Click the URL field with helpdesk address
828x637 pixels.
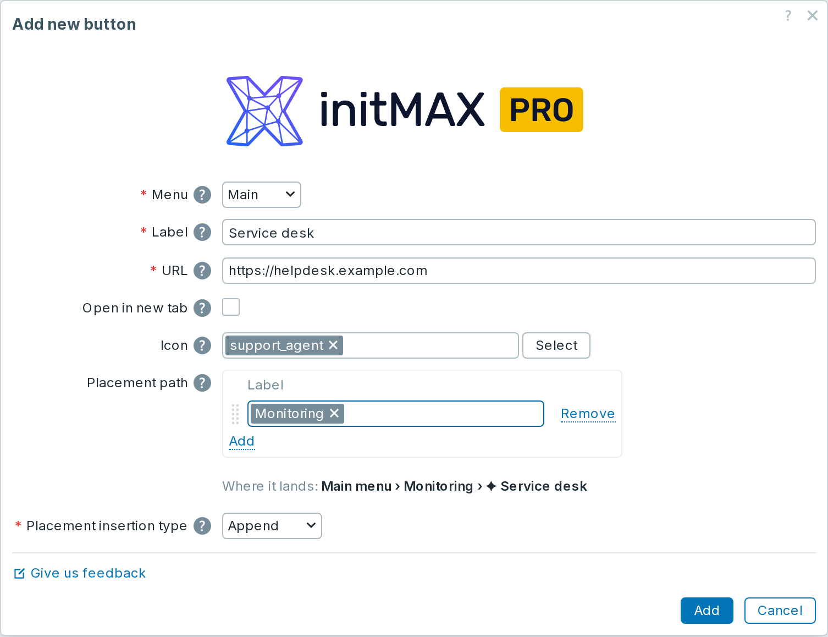coord(518,271)
